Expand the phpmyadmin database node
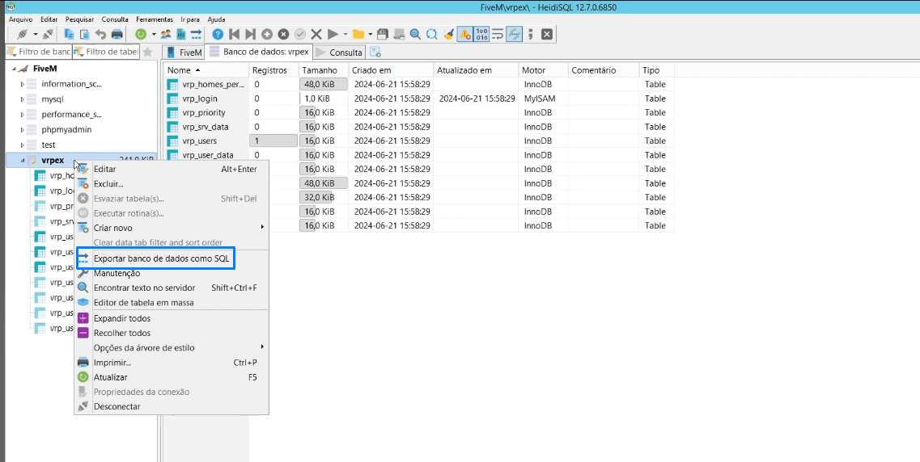The width and height of the screenshot is (920, 462). pos(23,129)
